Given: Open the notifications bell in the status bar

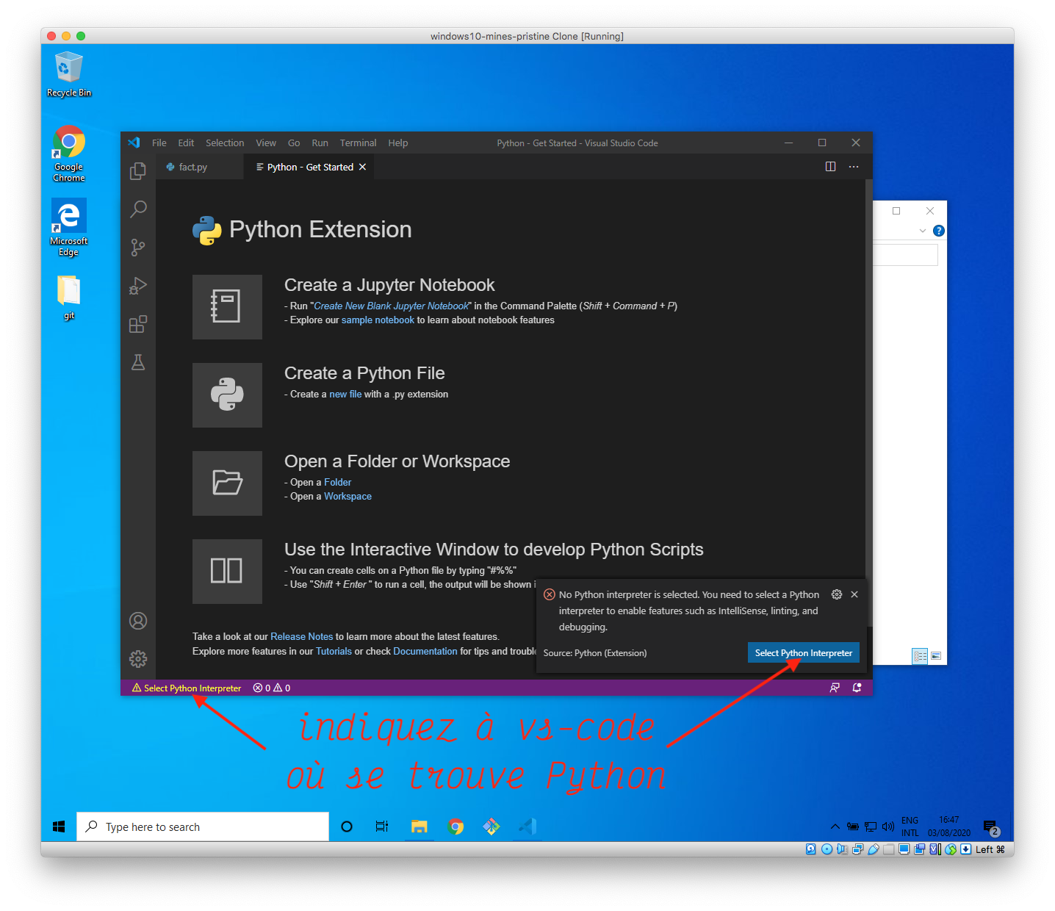Looking at the screenshot, I should 857,688.
